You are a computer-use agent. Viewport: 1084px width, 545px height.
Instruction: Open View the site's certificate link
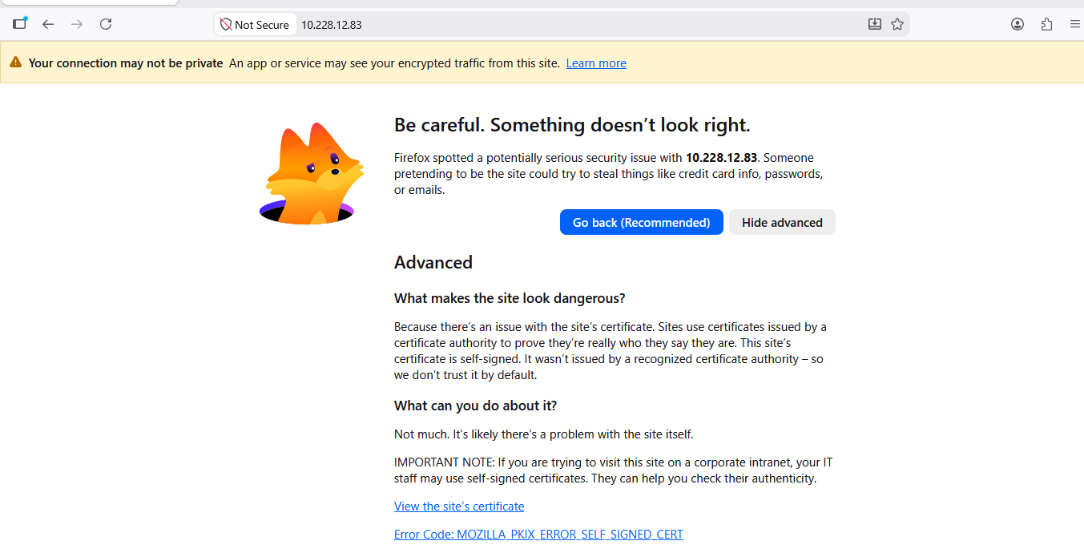click(x=459, y=507)
